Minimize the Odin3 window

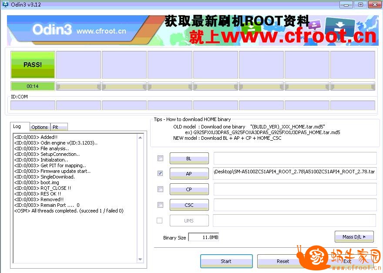click(x=346, y=4)
